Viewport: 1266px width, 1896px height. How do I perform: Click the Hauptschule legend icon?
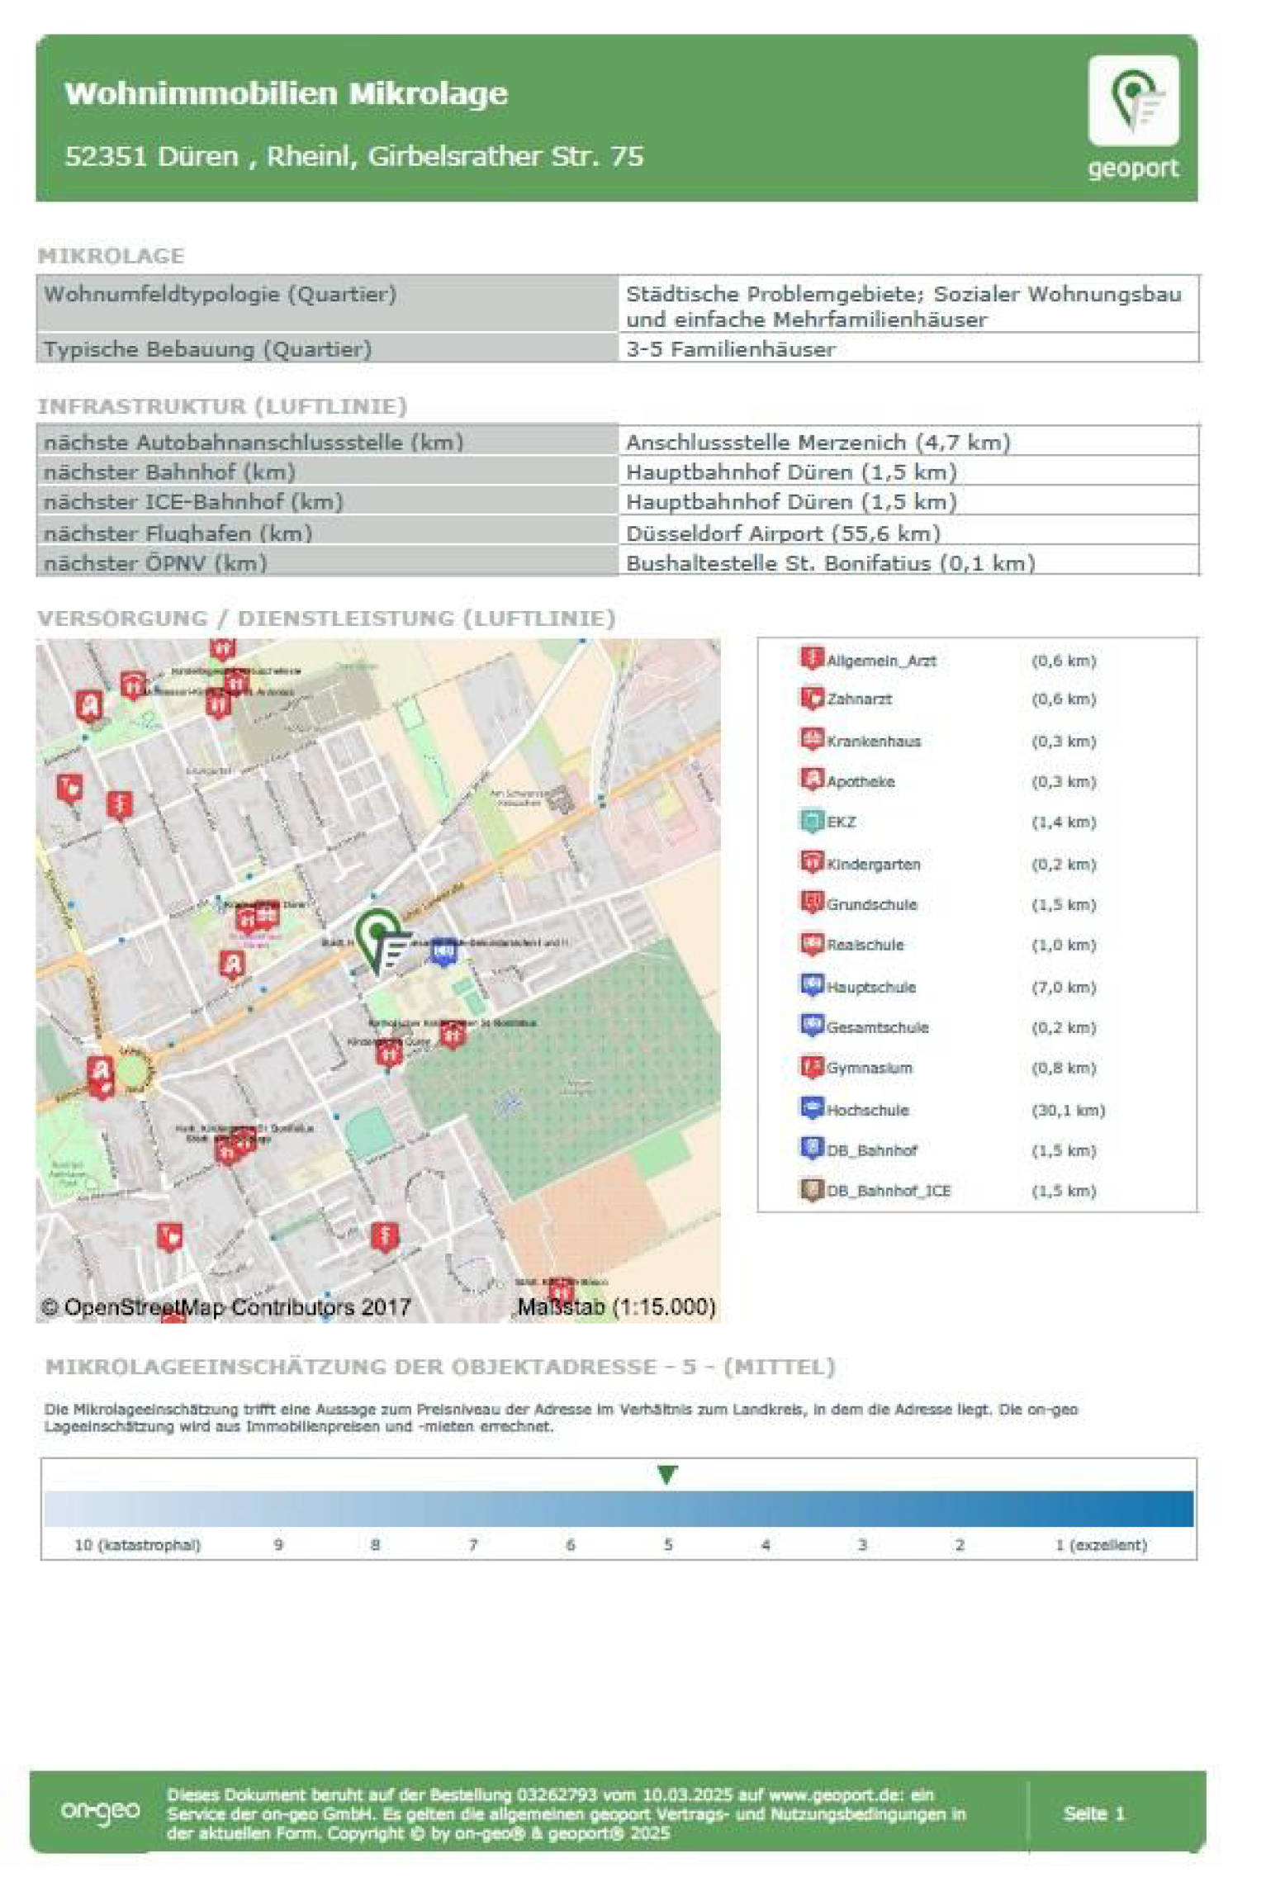[x=812, y=984]
